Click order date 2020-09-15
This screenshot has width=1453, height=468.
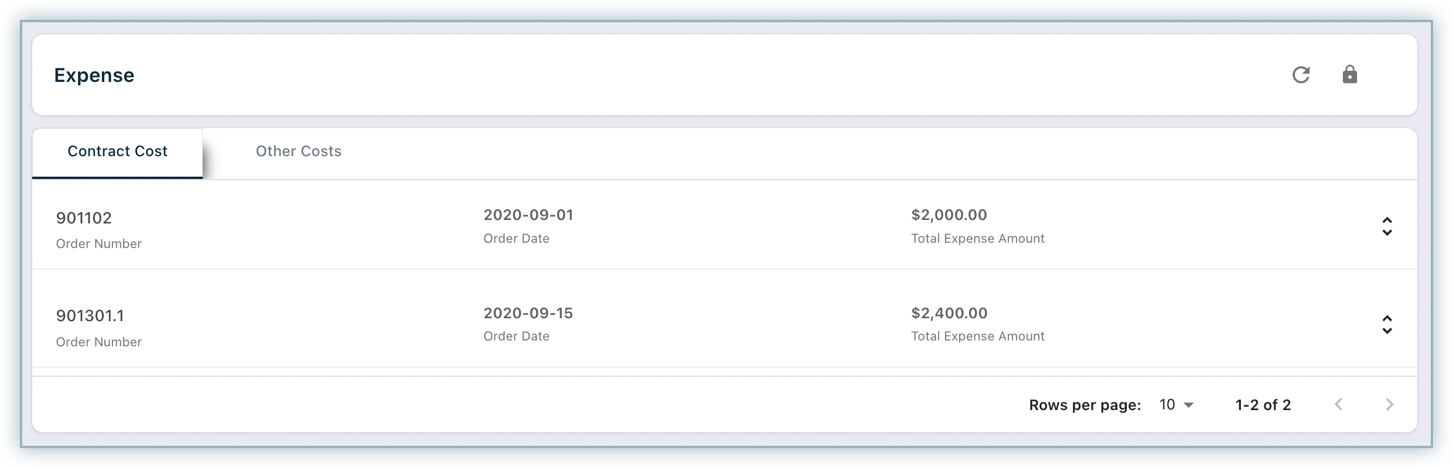(x=528, y=313)
